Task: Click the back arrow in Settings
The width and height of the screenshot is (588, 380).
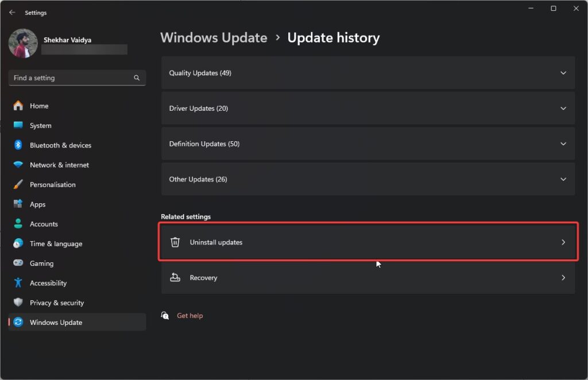Action: click(13, 13)
